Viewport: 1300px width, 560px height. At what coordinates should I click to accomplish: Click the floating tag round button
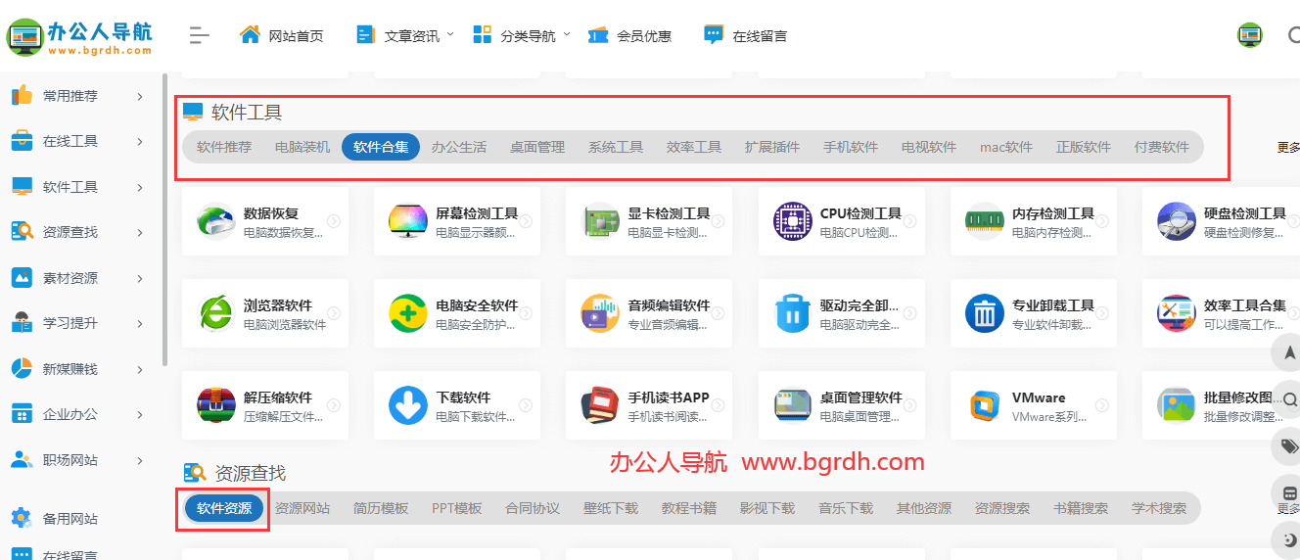[x=1288, y=446]
